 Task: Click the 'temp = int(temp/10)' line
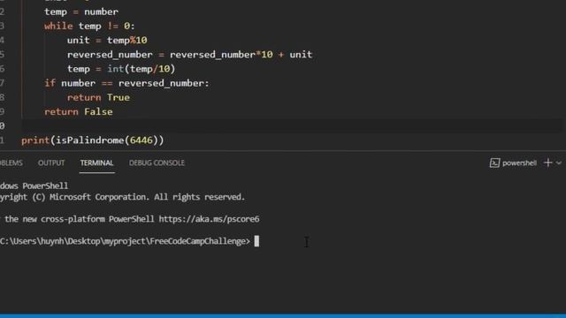click(121, 69)
